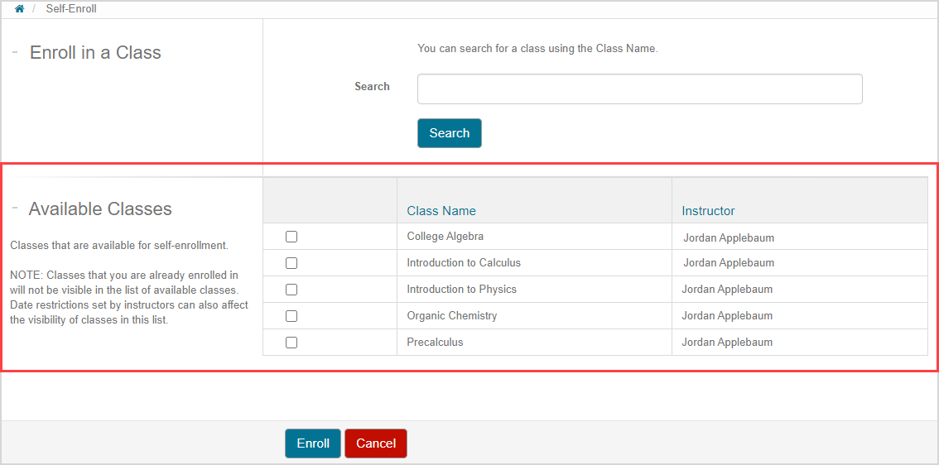The width and height of the screenshot is (939, 465).
Task: Click Jordan Applebaum in the College Algebra row
Action: pyautogui.click(x=729, y=238)
